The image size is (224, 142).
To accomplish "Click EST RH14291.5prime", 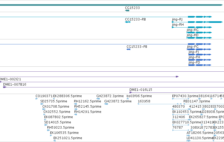I will point(88,112).
